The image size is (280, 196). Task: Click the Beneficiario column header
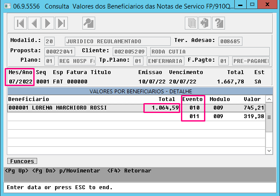point(29,99)
